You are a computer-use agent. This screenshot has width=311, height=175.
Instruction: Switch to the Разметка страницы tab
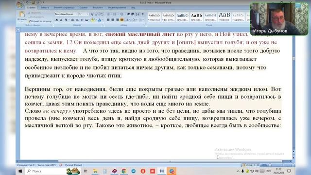(64, 8)
